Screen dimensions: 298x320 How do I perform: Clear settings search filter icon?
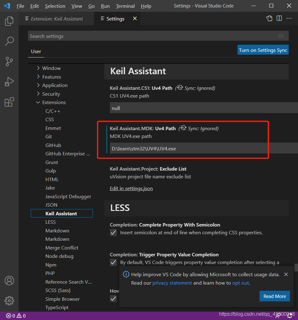pyautogui.click(x=281, y=36)
